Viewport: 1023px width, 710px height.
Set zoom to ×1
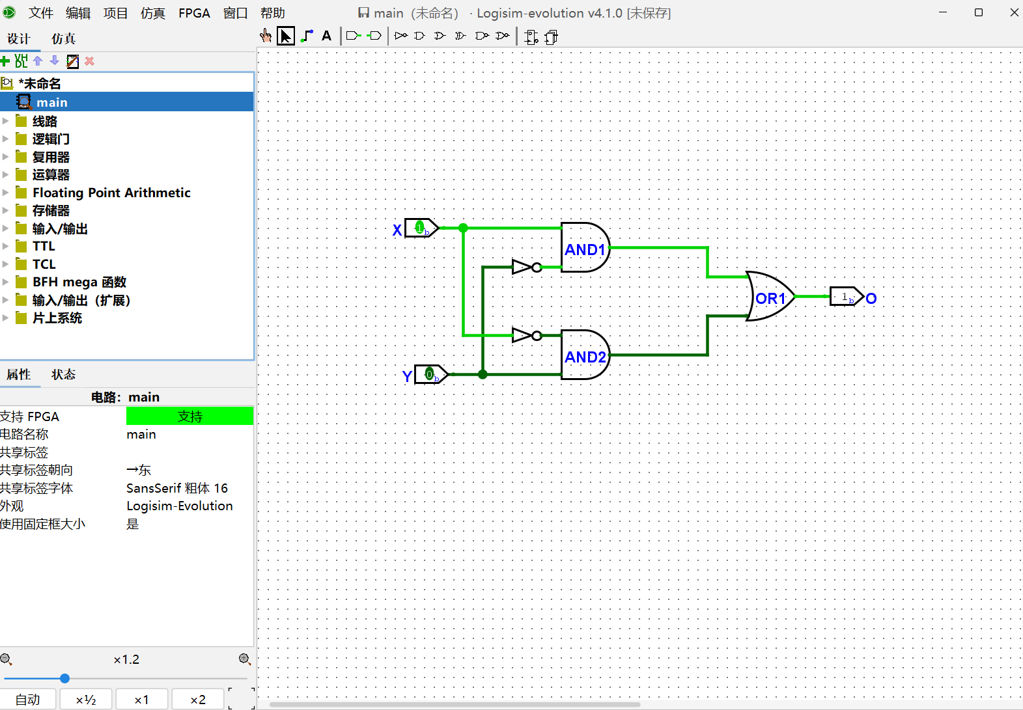point(142,700)
